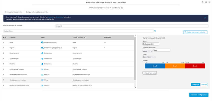This screenshot has width=212, height=101.
Task: Open the help question mark icon
Action: click(x=202, y=2)
